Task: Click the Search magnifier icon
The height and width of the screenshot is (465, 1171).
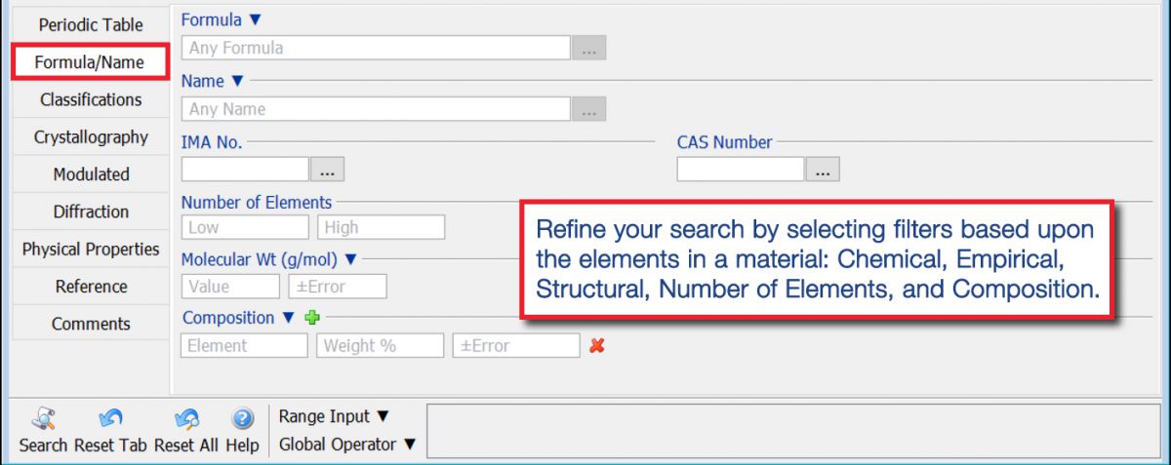Action: pos(43,420)
